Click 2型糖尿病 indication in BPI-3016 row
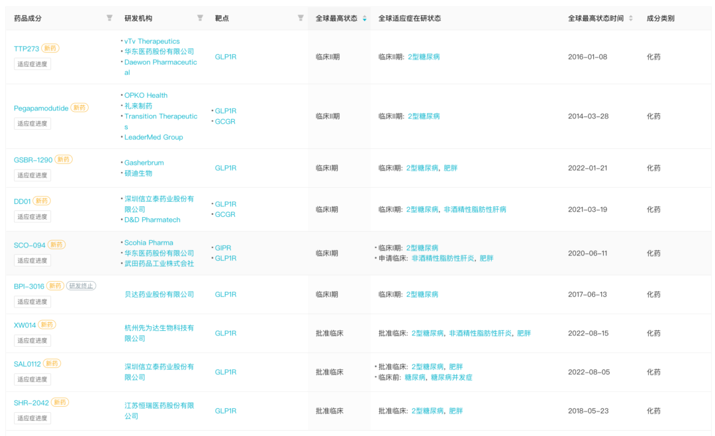Viewport: 715px width, 436px height. 422,294
